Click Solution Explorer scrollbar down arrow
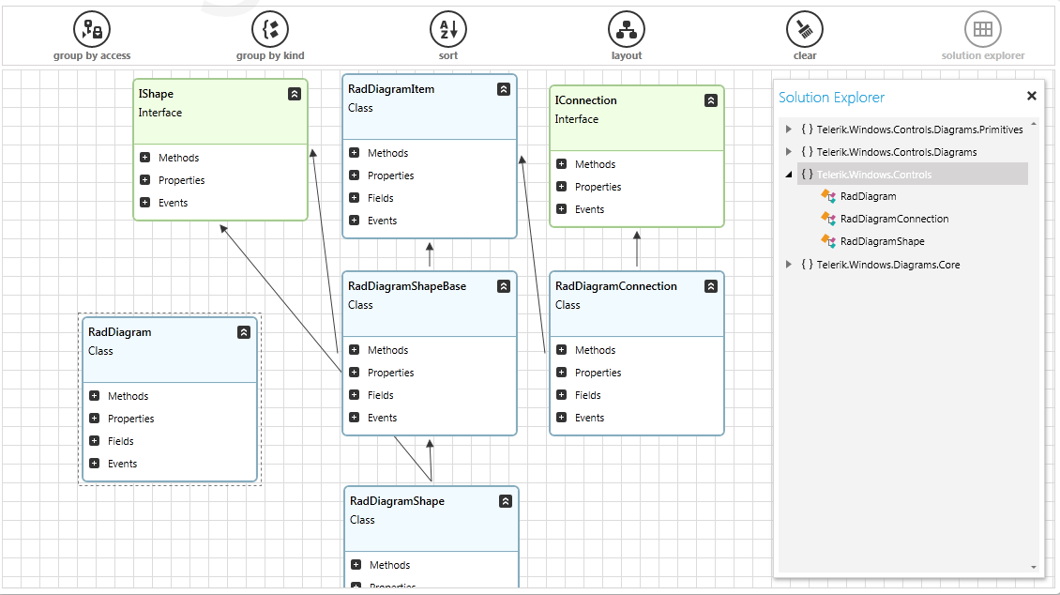Screen dimensions: 1060x595 click(1034, 567)
